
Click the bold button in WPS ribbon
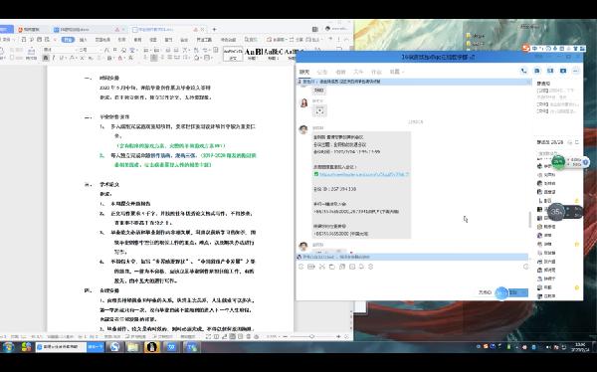46,58
